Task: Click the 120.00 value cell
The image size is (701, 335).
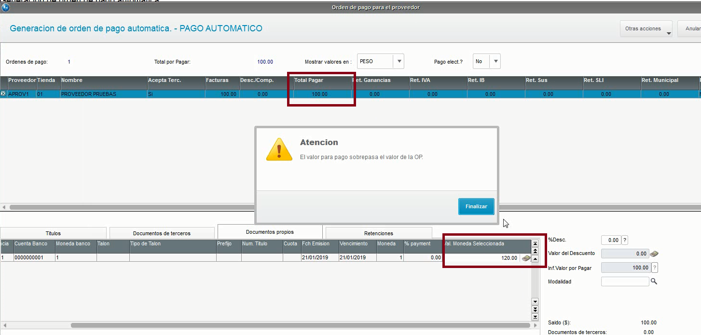Action: coord(487,258)
